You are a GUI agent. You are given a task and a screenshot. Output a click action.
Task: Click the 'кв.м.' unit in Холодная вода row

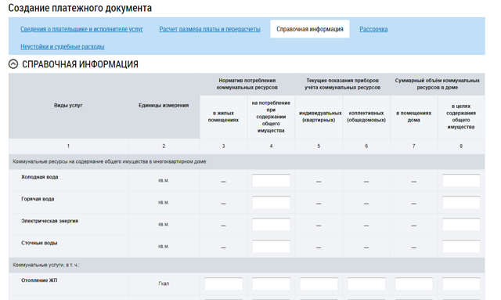point(164,181)
